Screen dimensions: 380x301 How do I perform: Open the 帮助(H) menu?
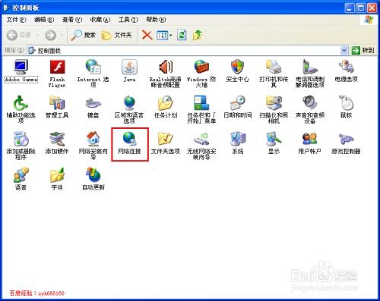[x=156, y=20]
